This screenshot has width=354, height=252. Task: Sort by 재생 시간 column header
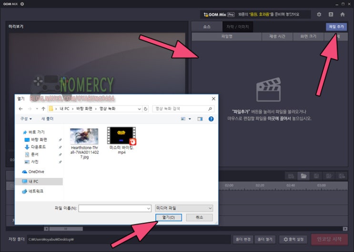tap(277, 36)
